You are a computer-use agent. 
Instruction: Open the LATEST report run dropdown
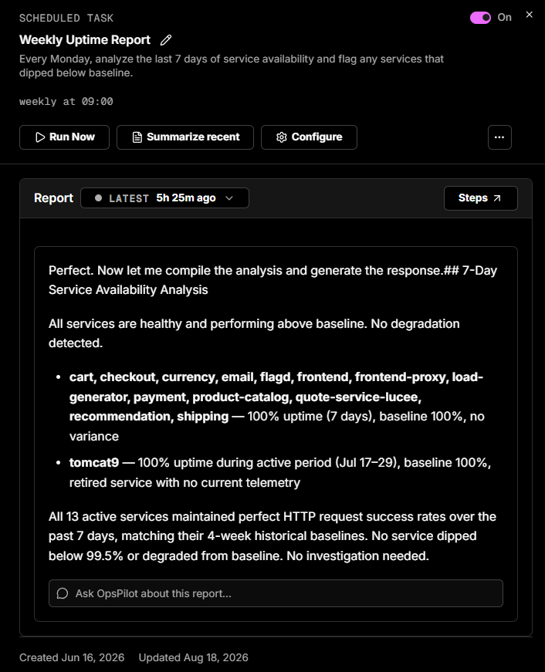coord(164,198)
